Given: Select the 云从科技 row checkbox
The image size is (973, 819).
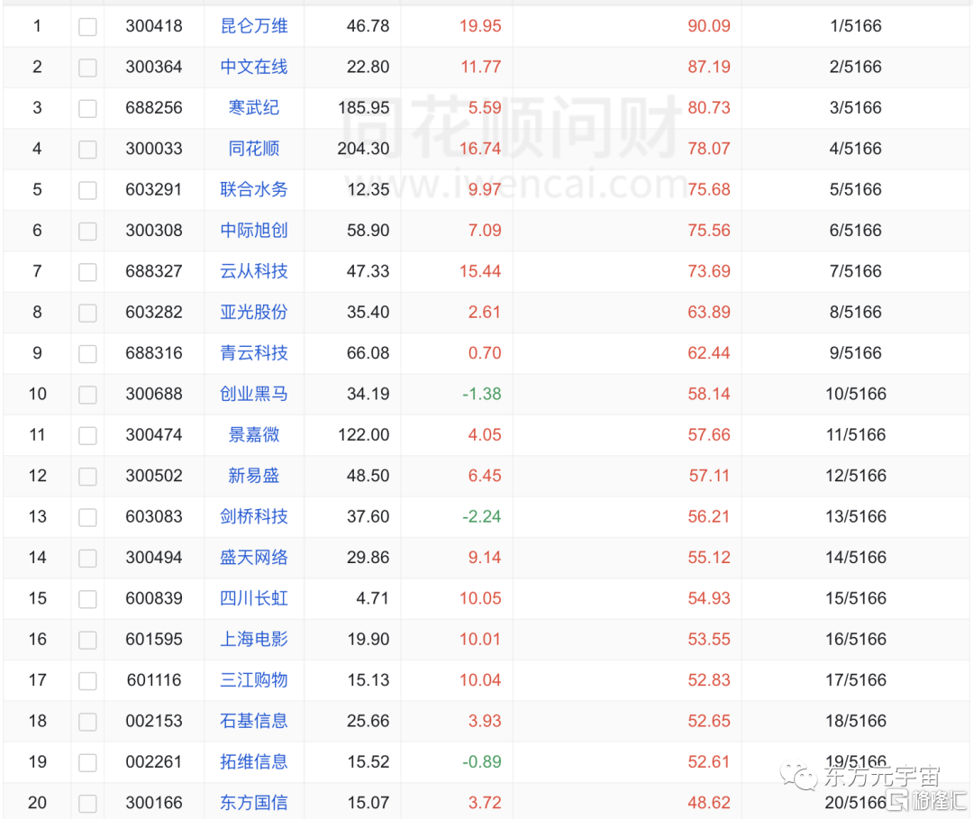Looking at the screenshot, I should click(87, 272).
